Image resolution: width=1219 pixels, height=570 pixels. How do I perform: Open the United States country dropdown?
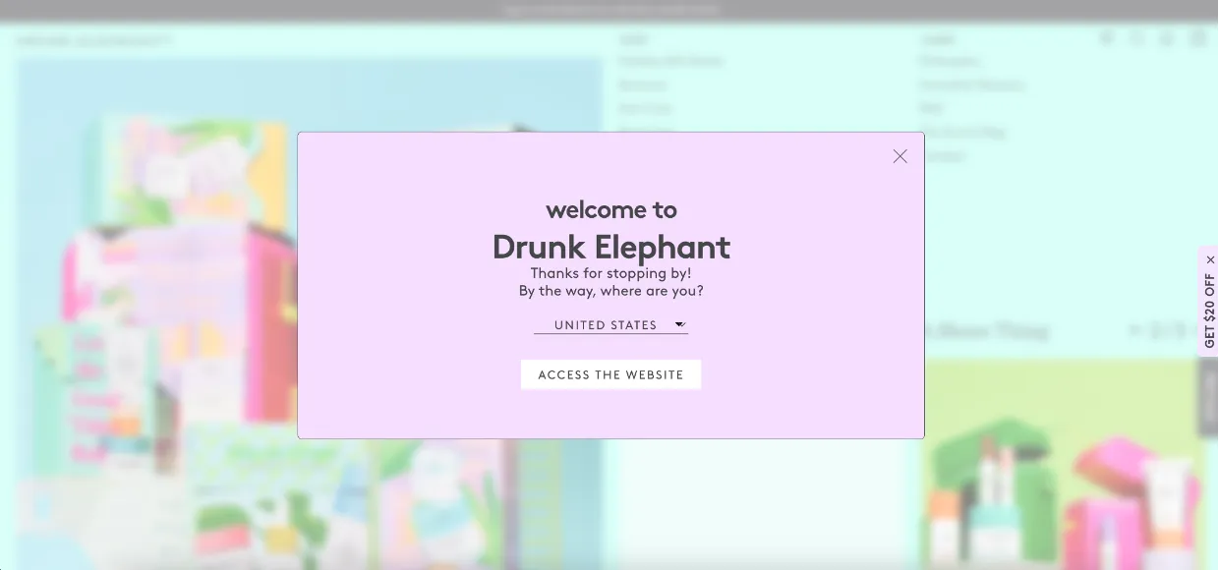[610, 325]
